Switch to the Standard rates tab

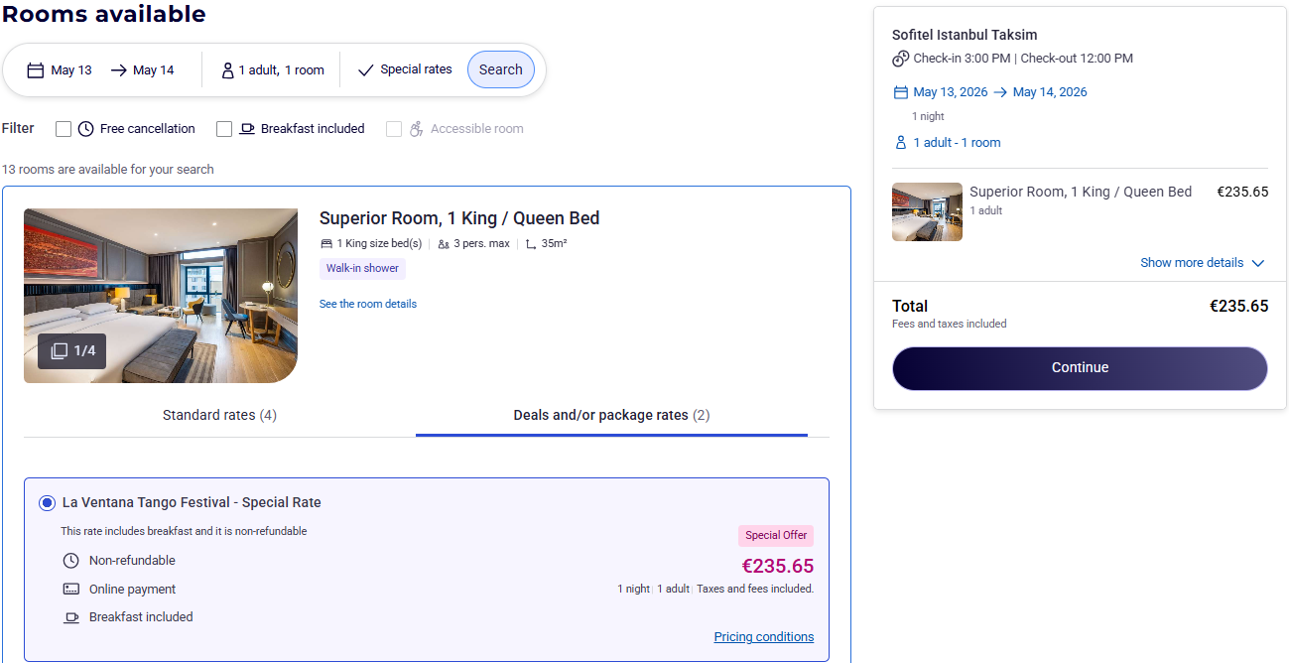(x=219, y=416)
